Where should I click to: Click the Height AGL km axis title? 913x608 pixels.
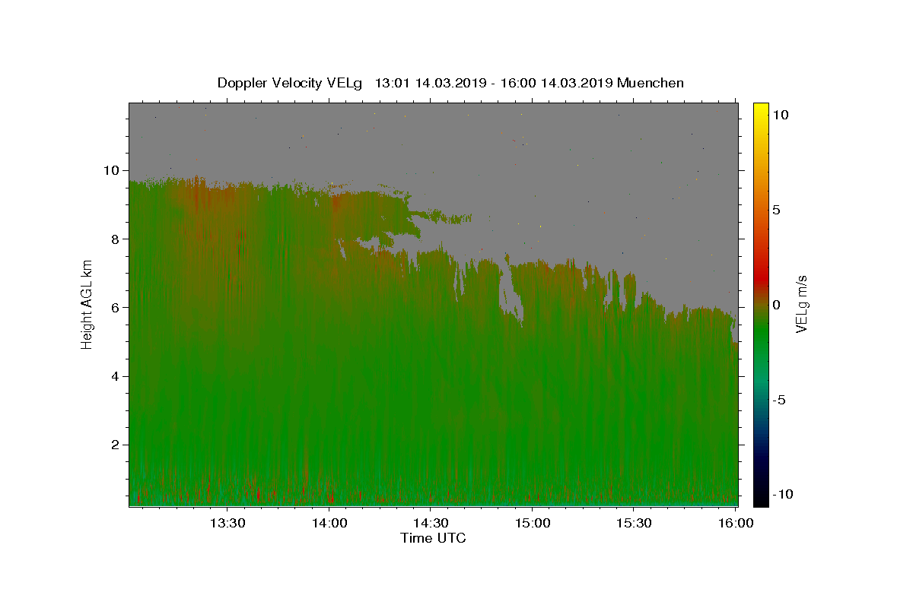(87, 304)
